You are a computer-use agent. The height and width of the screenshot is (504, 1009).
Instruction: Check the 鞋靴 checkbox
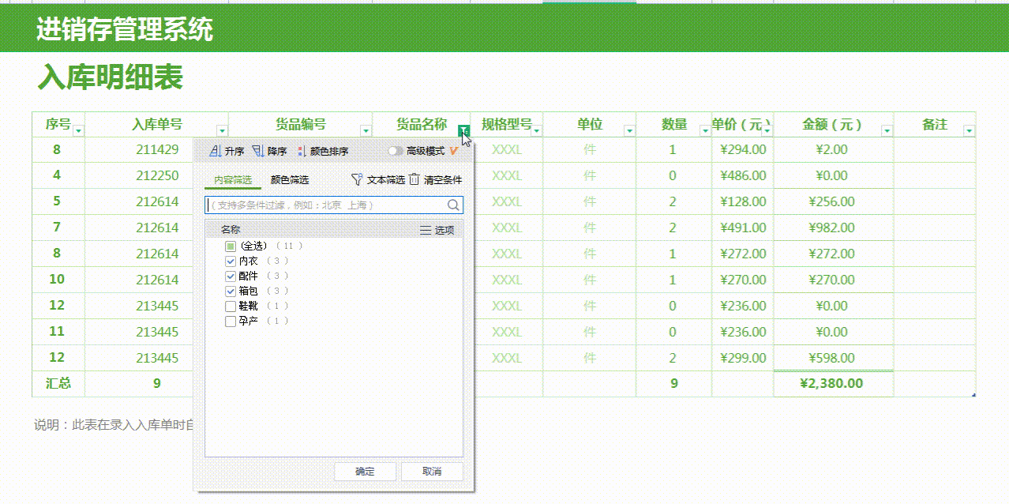pyautogui.click(x=231, y=306)
